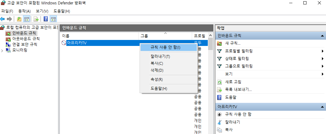Screen dimensions: 326x134
Task: Click the 새로 고침 refresh icon
Action: [x=219, y=82]
